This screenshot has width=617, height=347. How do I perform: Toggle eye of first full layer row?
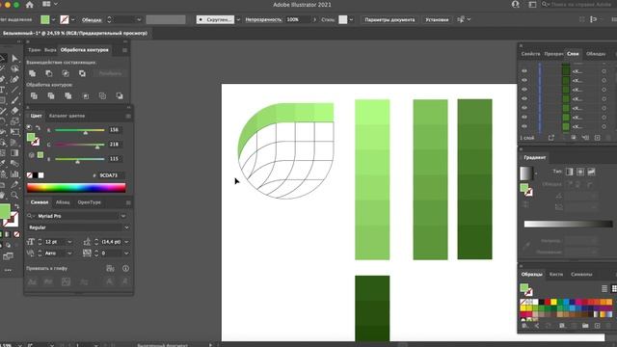524,70
